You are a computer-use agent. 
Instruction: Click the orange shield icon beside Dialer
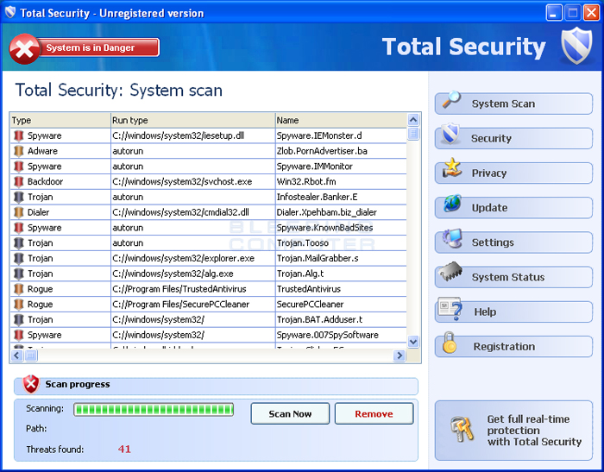click(x=18, y=212)
